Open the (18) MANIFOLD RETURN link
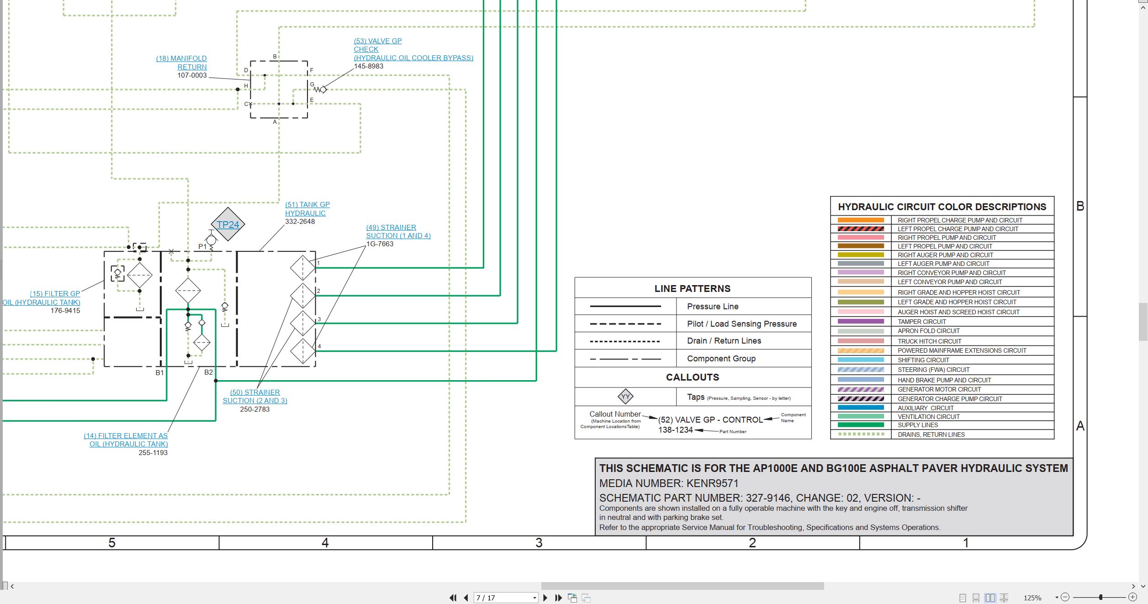 181,63
